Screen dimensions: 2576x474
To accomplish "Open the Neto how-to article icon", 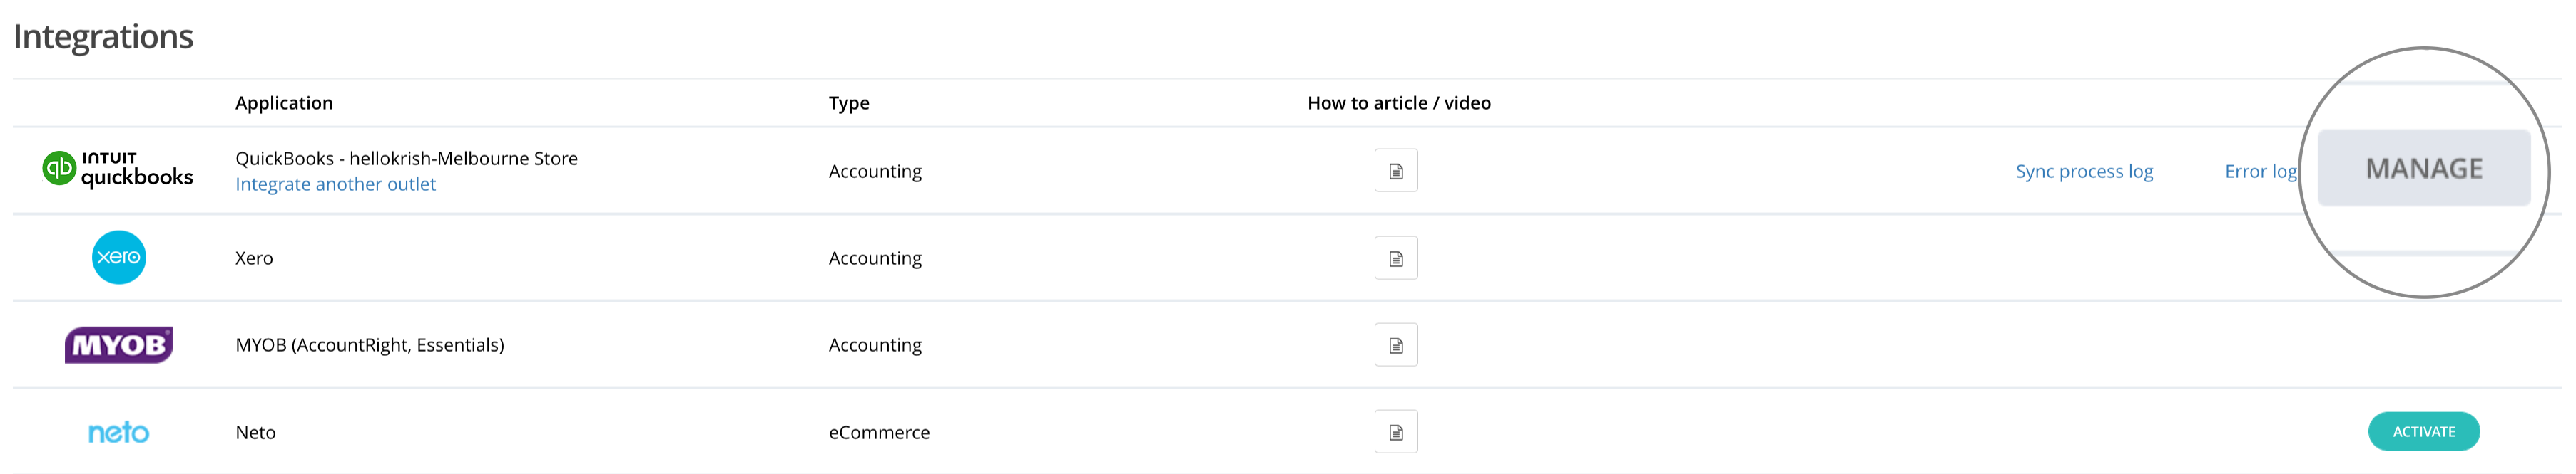I will pos(1396,432).
